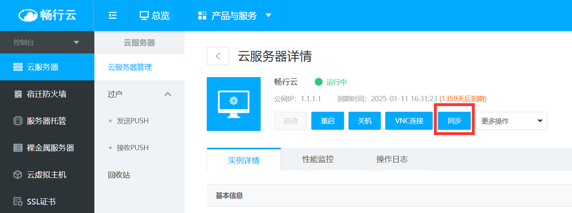Open SSL证书 certificate section
The image size is (572, 213).
tap(47, 201)
